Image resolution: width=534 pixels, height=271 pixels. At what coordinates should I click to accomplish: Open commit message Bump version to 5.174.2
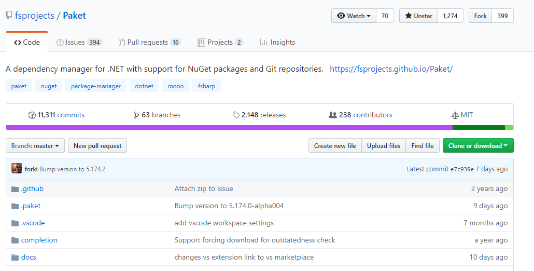(73, 169)
